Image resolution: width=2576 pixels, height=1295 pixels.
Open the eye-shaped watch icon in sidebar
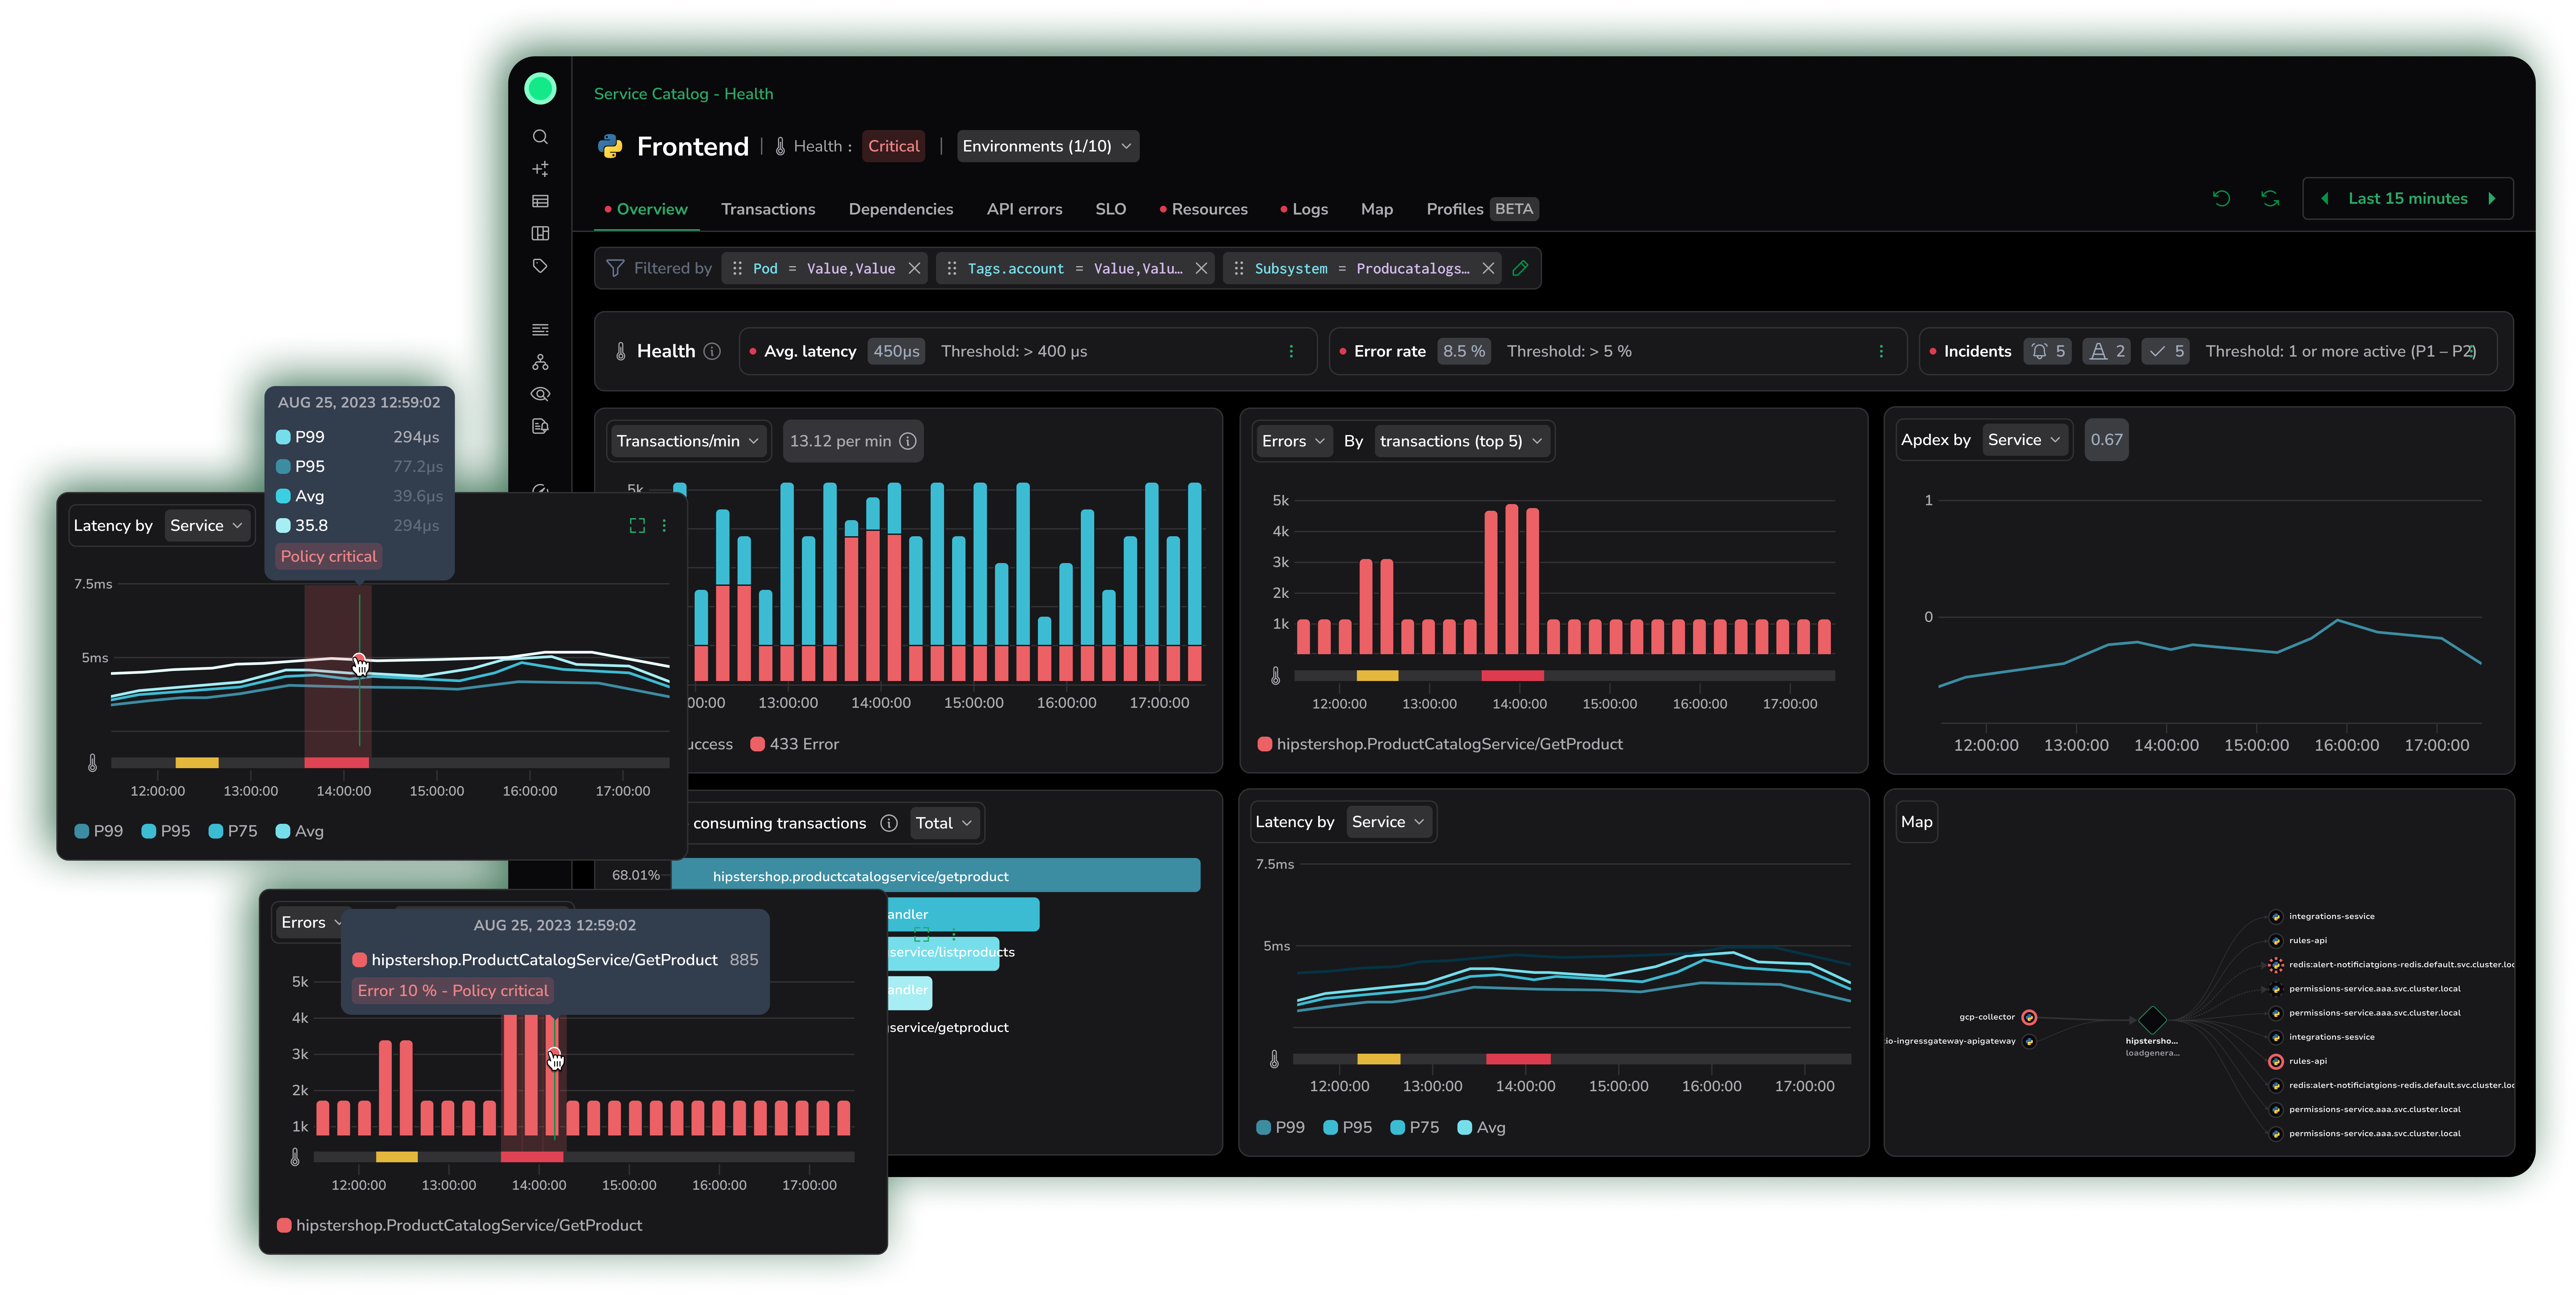pos(540,394)
